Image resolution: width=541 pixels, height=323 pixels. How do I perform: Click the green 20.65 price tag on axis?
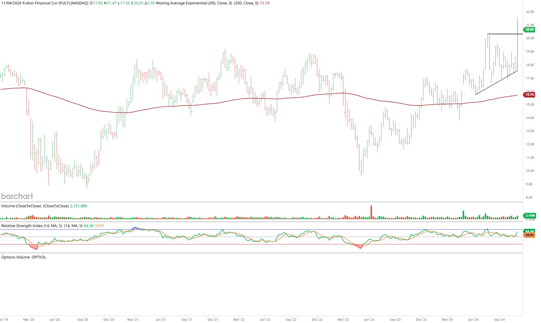click(529, 29)
